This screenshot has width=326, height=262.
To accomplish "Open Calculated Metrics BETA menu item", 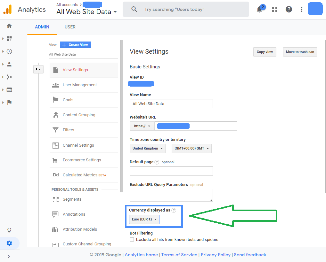I will coord(84,175).
